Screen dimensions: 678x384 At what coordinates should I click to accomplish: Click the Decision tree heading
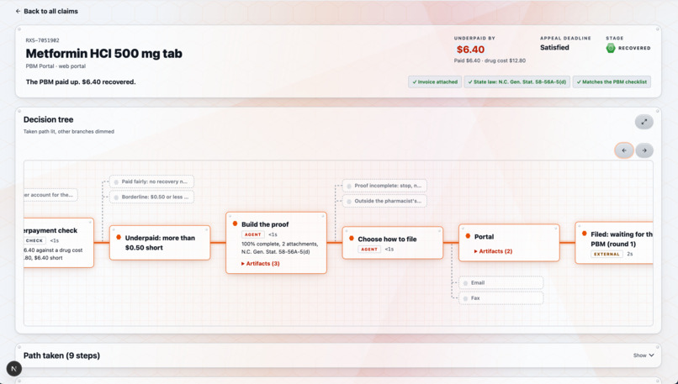[49, 119]
